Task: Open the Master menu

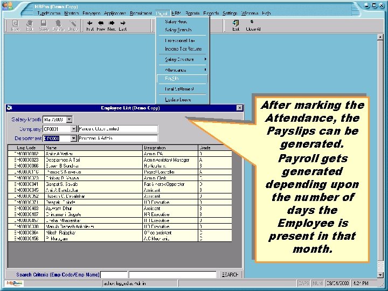Action: pos(72,13)
